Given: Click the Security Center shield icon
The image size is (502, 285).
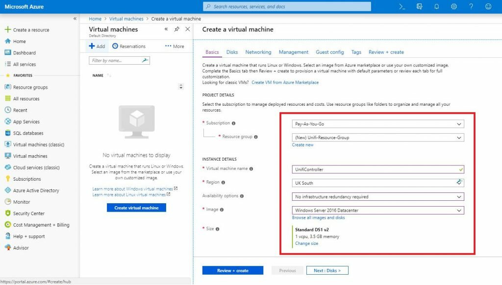Looking at the screenshot, I should click(8, 214).
